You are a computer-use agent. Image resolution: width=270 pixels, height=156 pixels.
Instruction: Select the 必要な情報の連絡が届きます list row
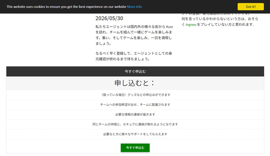(x=135, y=114)
